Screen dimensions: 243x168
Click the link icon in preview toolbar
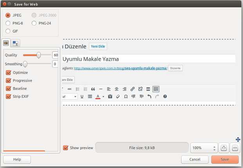(132, 89)
